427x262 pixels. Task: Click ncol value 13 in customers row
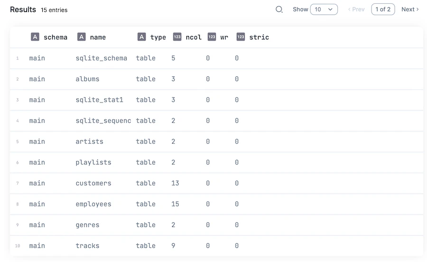[175, 183]
